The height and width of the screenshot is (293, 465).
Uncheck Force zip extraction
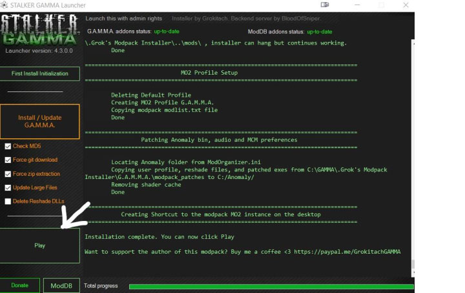8,174
